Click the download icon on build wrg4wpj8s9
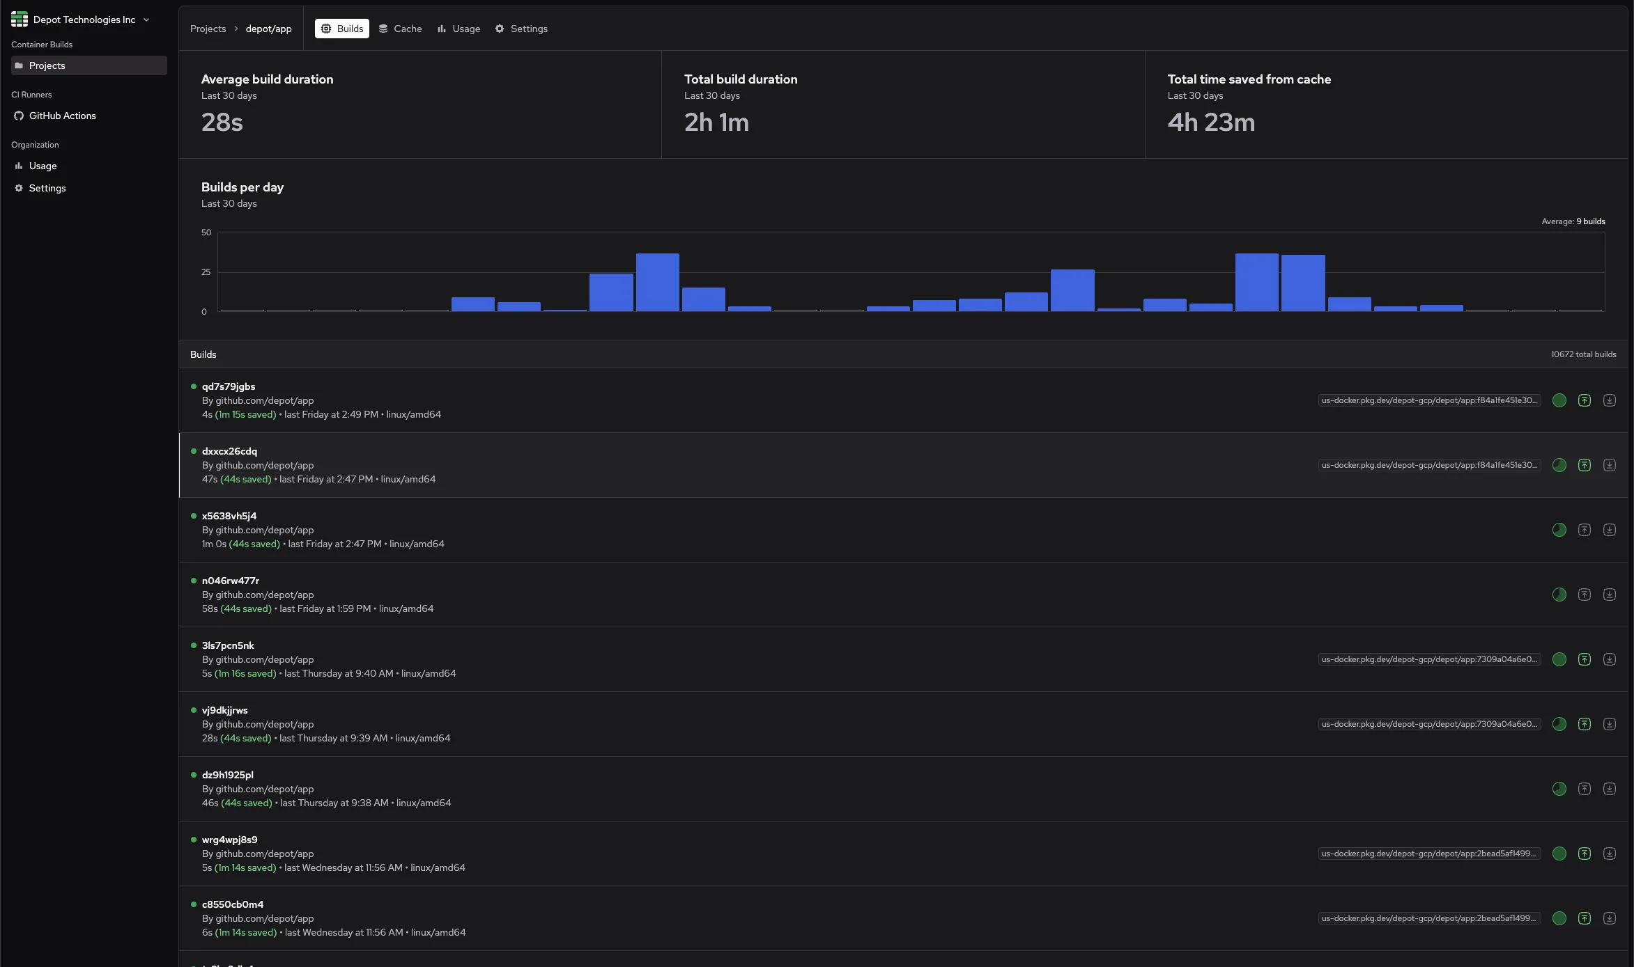This screenshot has height=967, width=1634. coord(1610,854)
